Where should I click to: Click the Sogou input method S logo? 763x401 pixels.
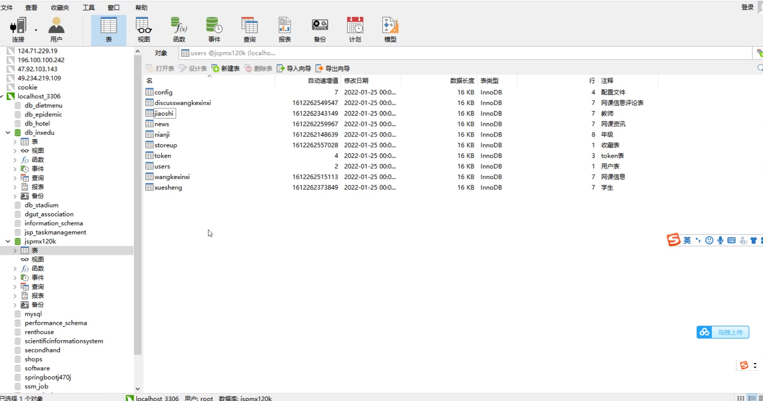pos(673,240)
